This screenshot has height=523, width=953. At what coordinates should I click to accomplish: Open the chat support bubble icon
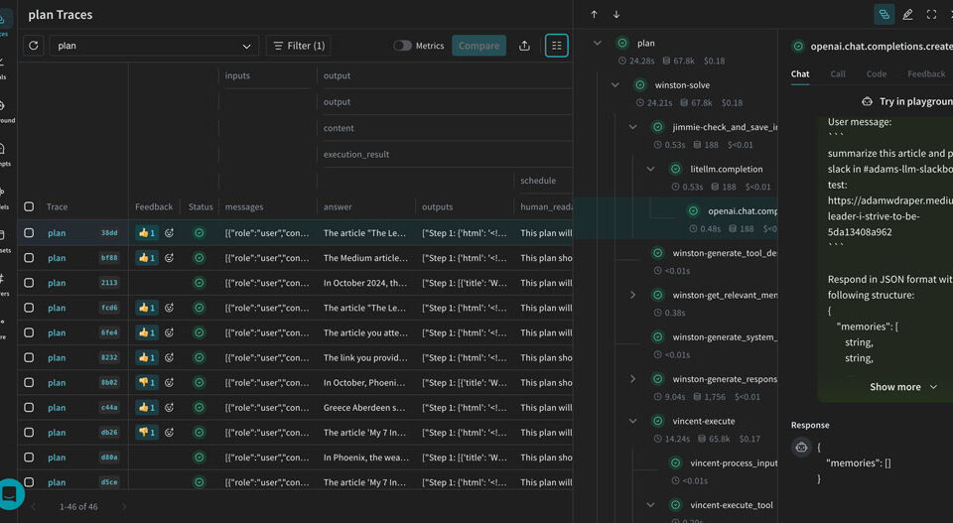pyautogui.click(x=10, y=493)
